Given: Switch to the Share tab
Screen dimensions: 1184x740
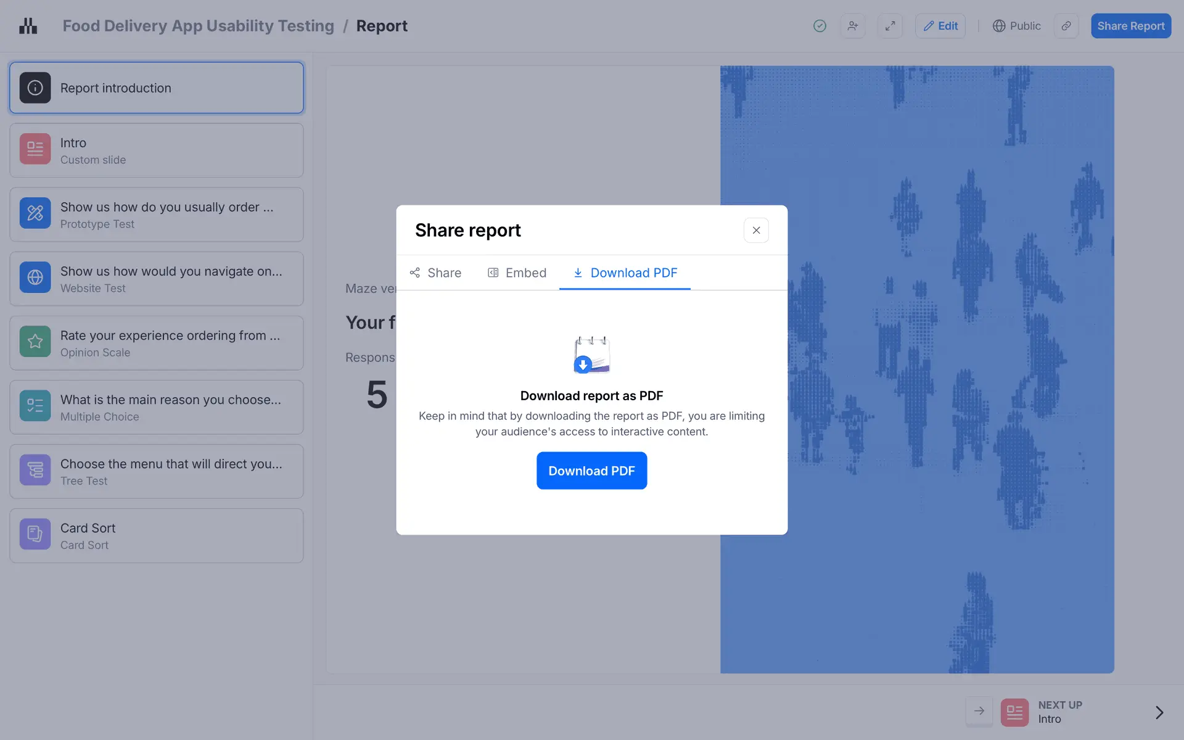Looking at the screenshot, I should [435, 273].
